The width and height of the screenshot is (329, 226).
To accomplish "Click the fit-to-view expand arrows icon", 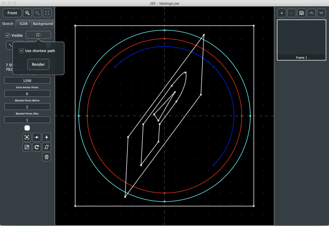I will coord(47,13).
